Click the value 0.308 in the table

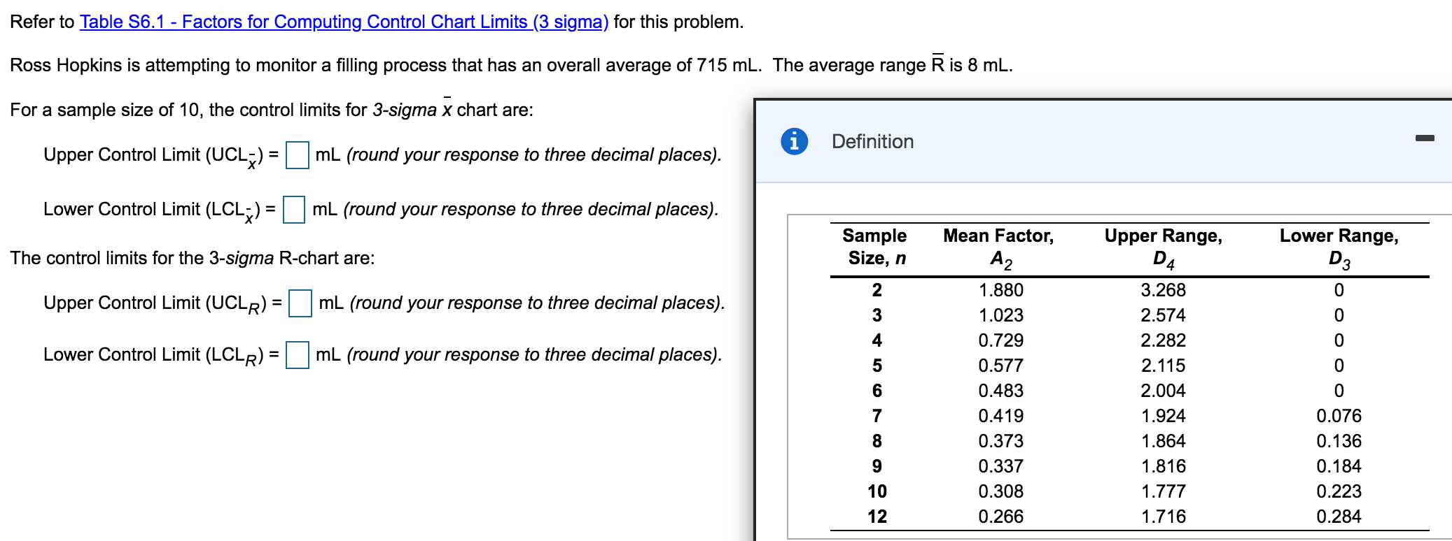(x=999, y=492)
